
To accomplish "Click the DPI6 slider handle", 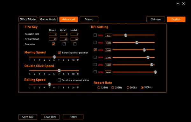I will (155, 72).
